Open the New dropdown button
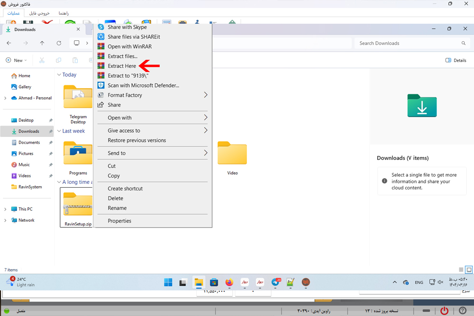This screenshot has width=474, height=316. (x=16, y=60)
